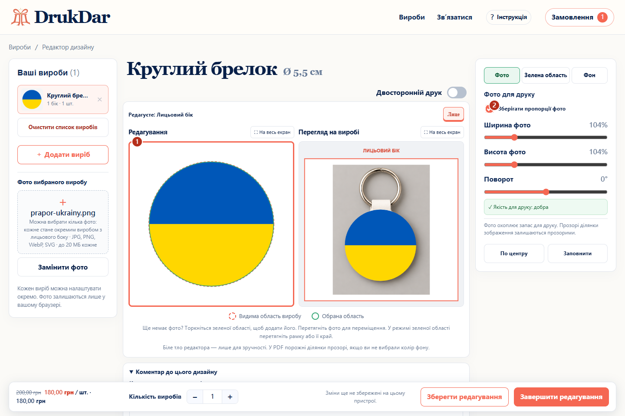Click the Висота фото slider handle
625x416 pixels.
(x=514, y=165)
